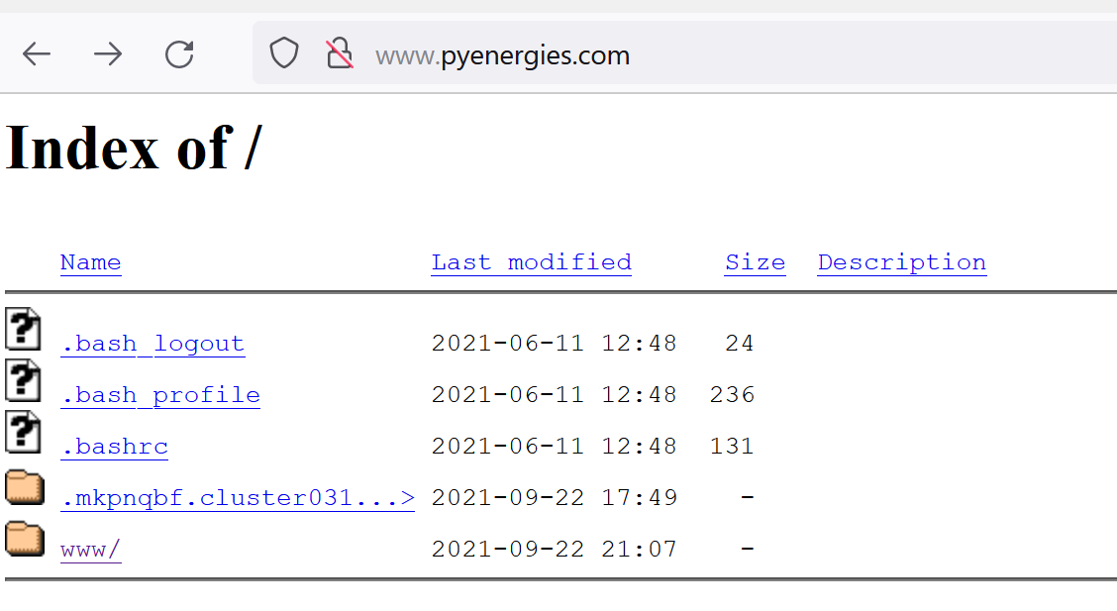Screen dimensions: 1117x611
Task: Sort listing by Size column
Action: (x=755, y=262)
